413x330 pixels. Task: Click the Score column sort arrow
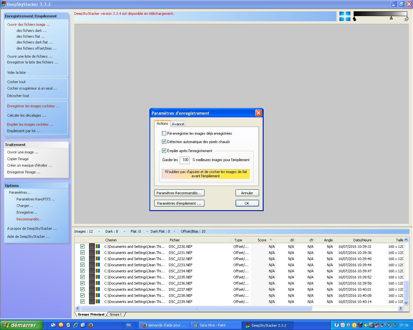click(271, 240)
